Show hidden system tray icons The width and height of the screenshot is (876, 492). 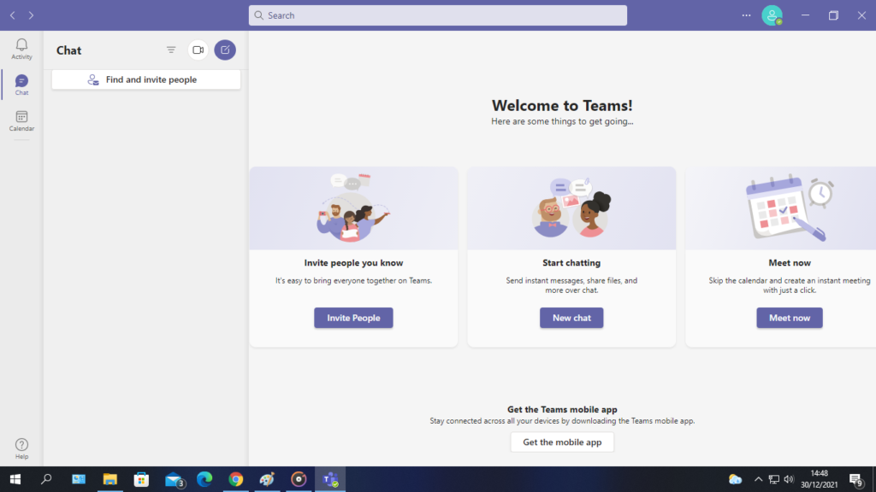point(756,479)
